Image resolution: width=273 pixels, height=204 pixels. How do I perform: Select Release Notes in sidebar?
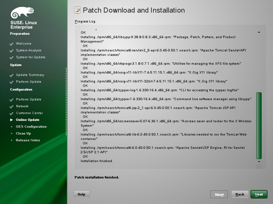(28, 140)
